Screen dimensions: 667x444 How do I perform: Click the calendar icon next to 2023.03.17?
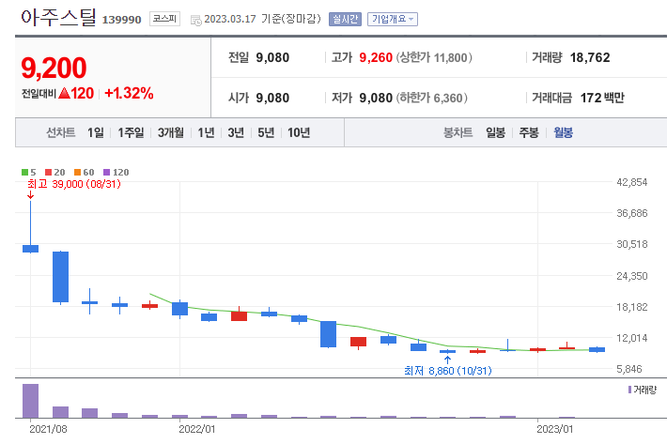click(196, 20)
